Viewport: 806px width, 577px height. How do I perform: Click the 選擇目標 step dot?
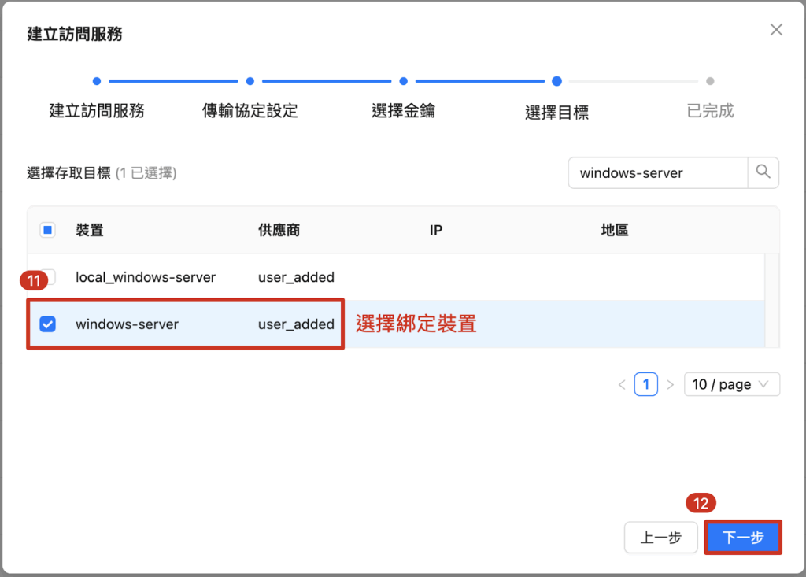point(556,80)
